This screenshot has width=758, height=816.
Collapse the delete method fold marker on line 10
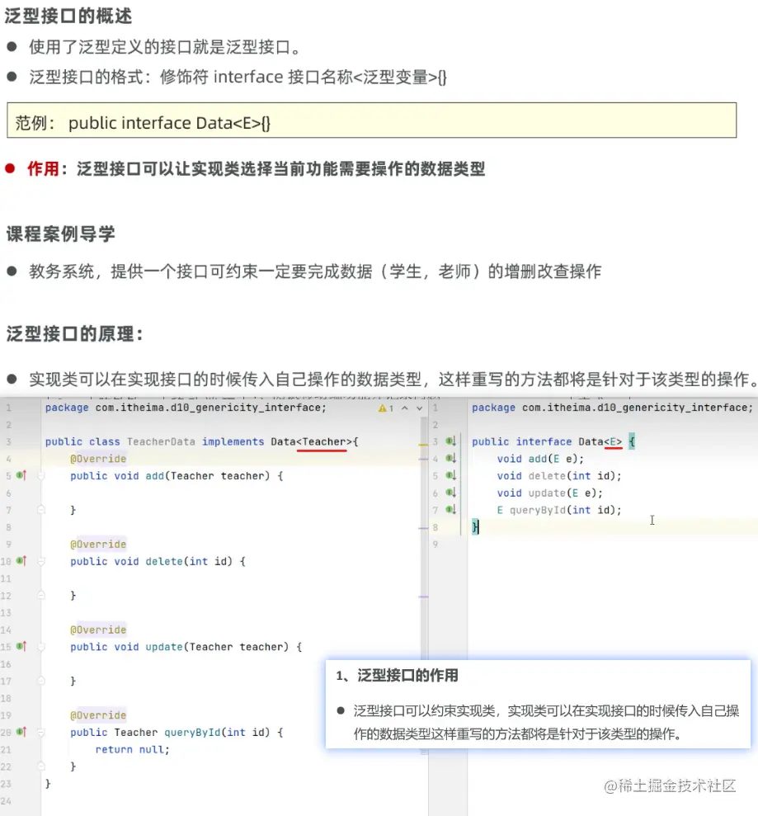point(41,561)
